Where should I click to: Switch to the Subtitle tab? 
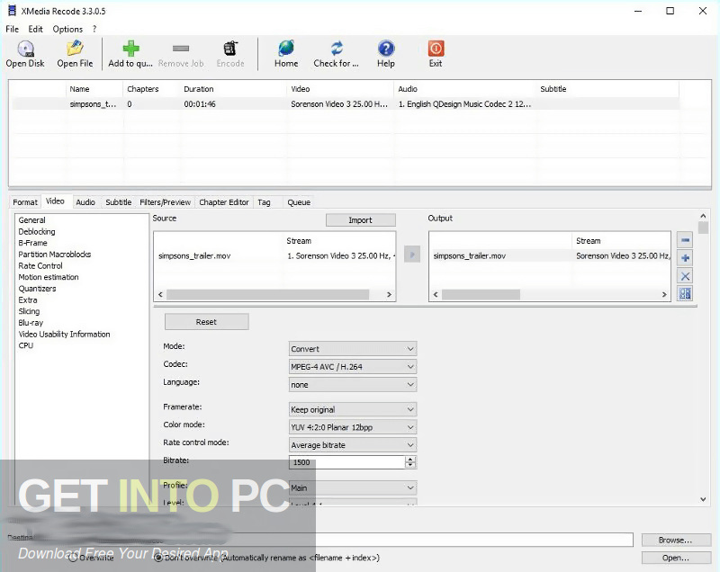point(119,202)
